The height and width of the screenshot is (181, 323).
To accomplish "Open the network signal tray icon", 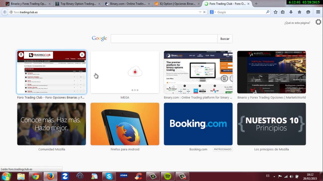I will click(x=286, y=176).
